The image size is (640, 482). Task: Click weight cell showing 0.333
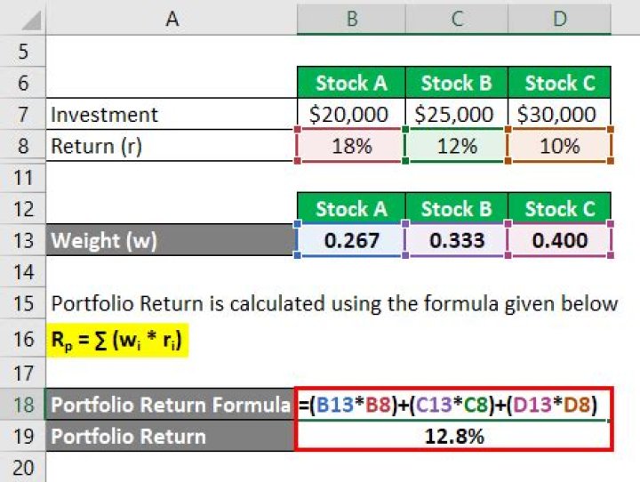point(456,241)
